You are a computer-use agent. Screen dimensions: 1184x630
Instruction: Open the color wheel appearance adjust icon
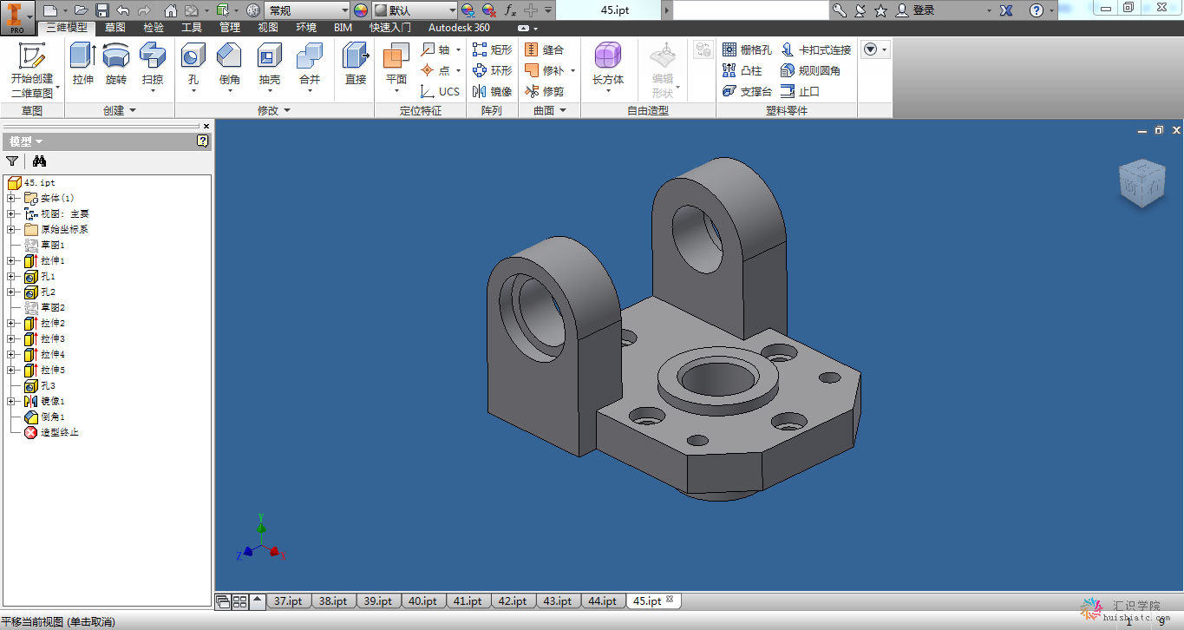coord(361,10)
